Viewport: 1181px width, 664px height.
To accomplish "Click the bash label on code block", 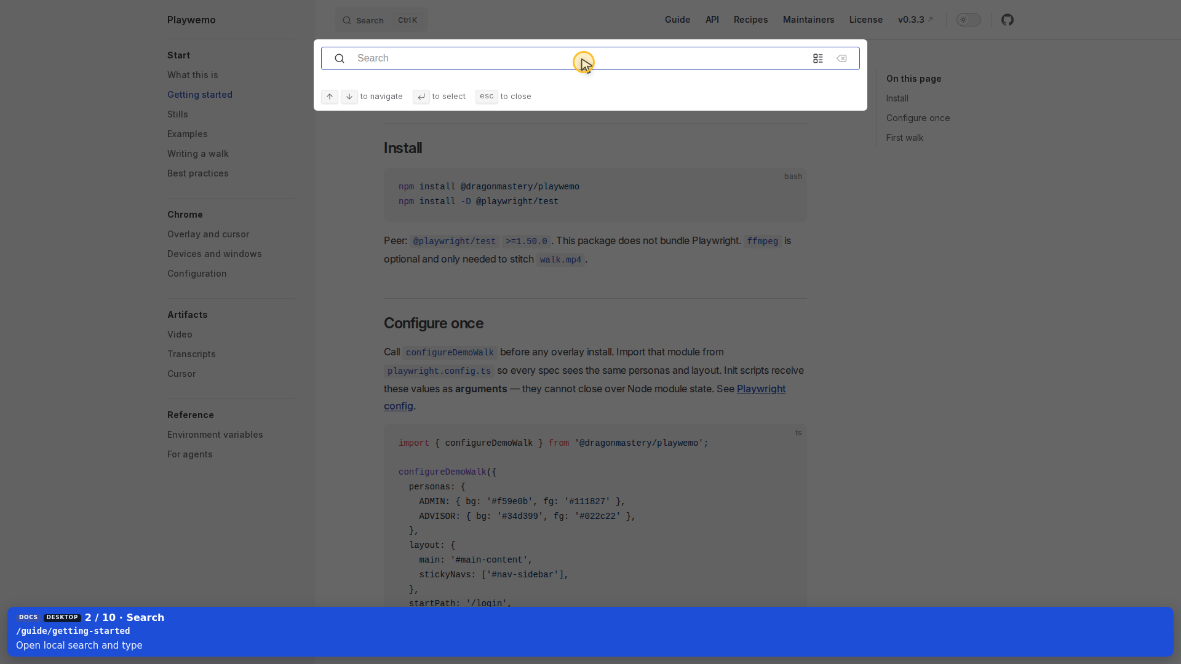I will pos(793,176).
